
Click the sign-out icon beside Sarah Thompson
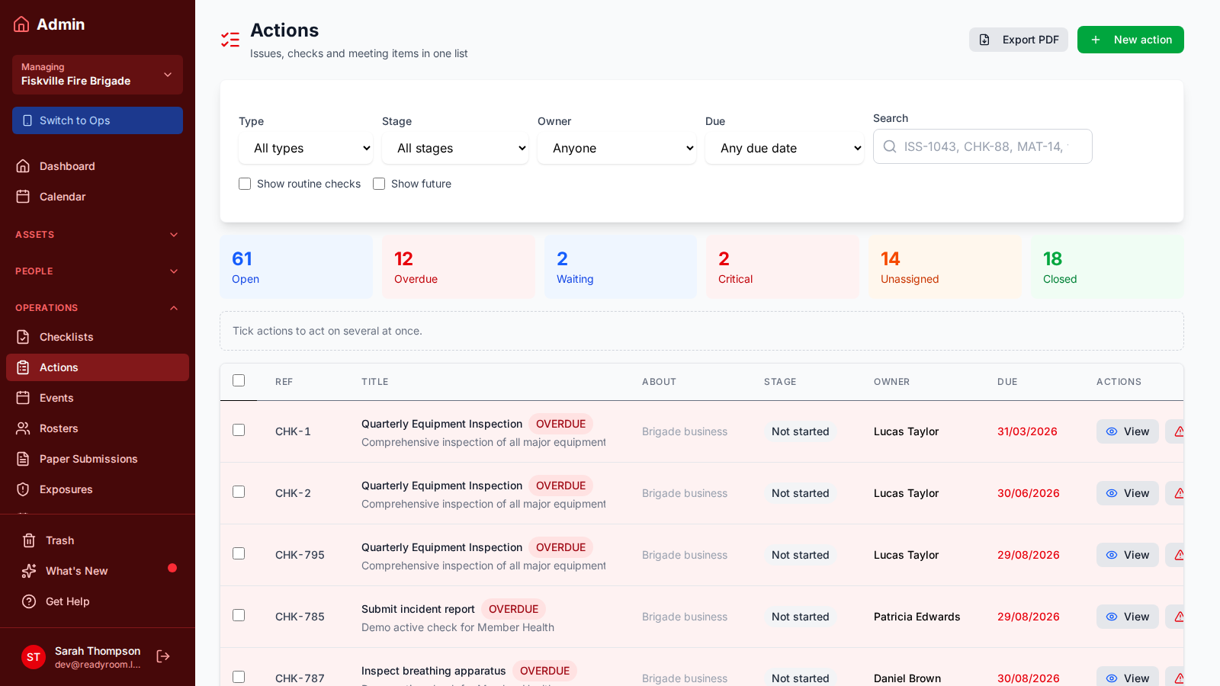click(163, 656)
